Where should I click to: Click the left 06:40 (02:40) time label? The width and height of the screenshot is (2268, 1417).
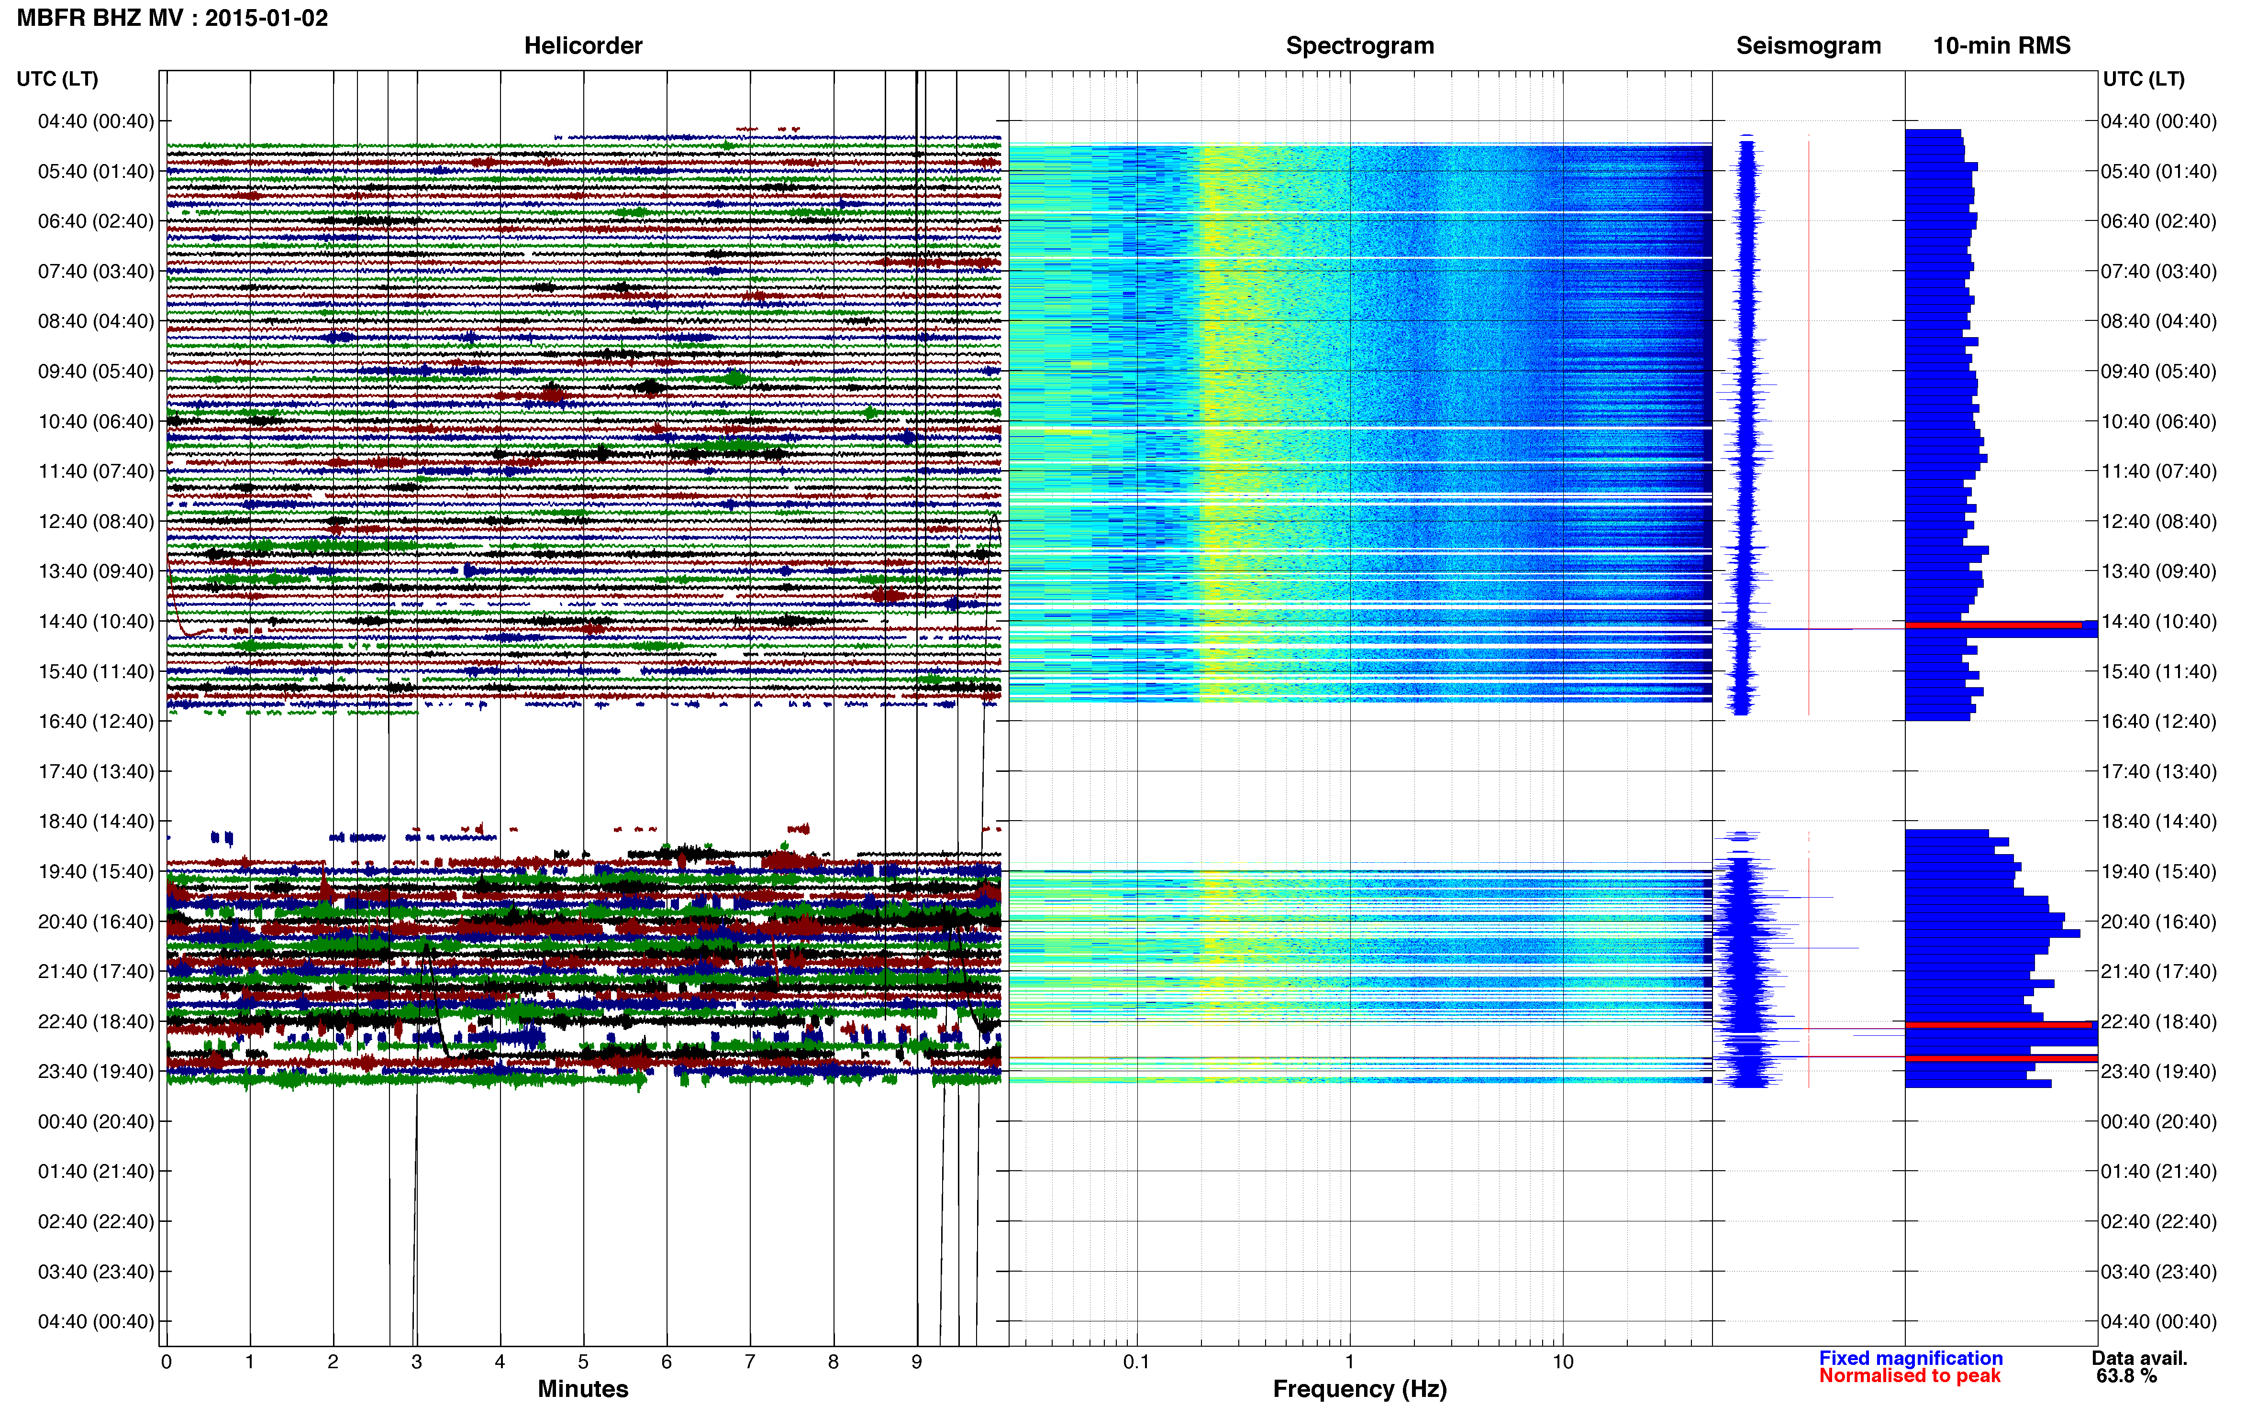click(x=96, y=221)
